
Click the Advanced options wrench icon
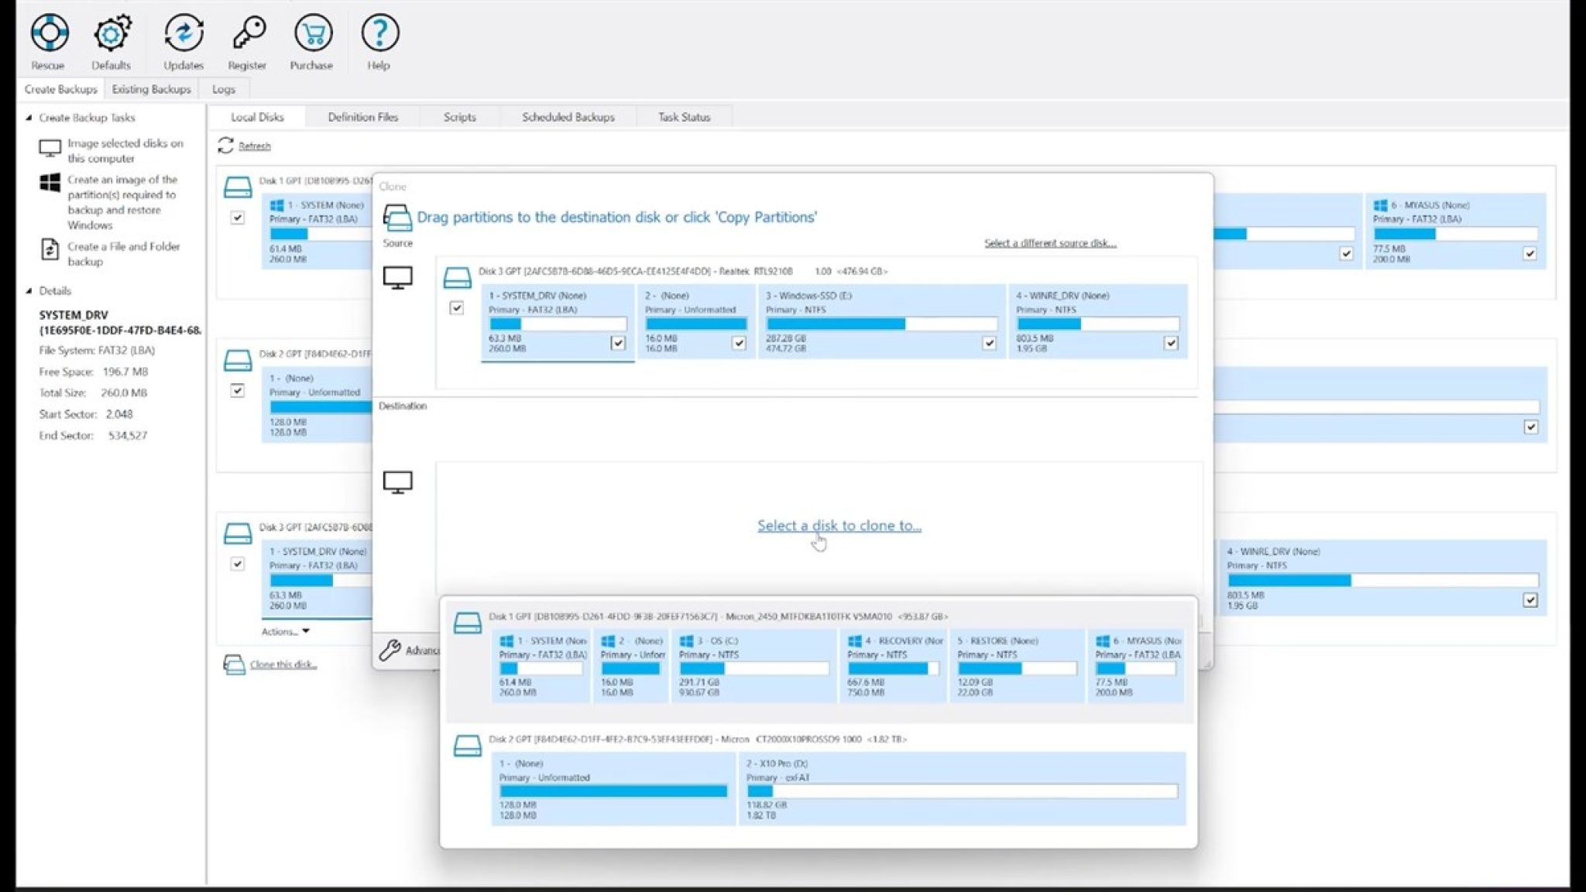pyautogui.click(x=390, y=650)
